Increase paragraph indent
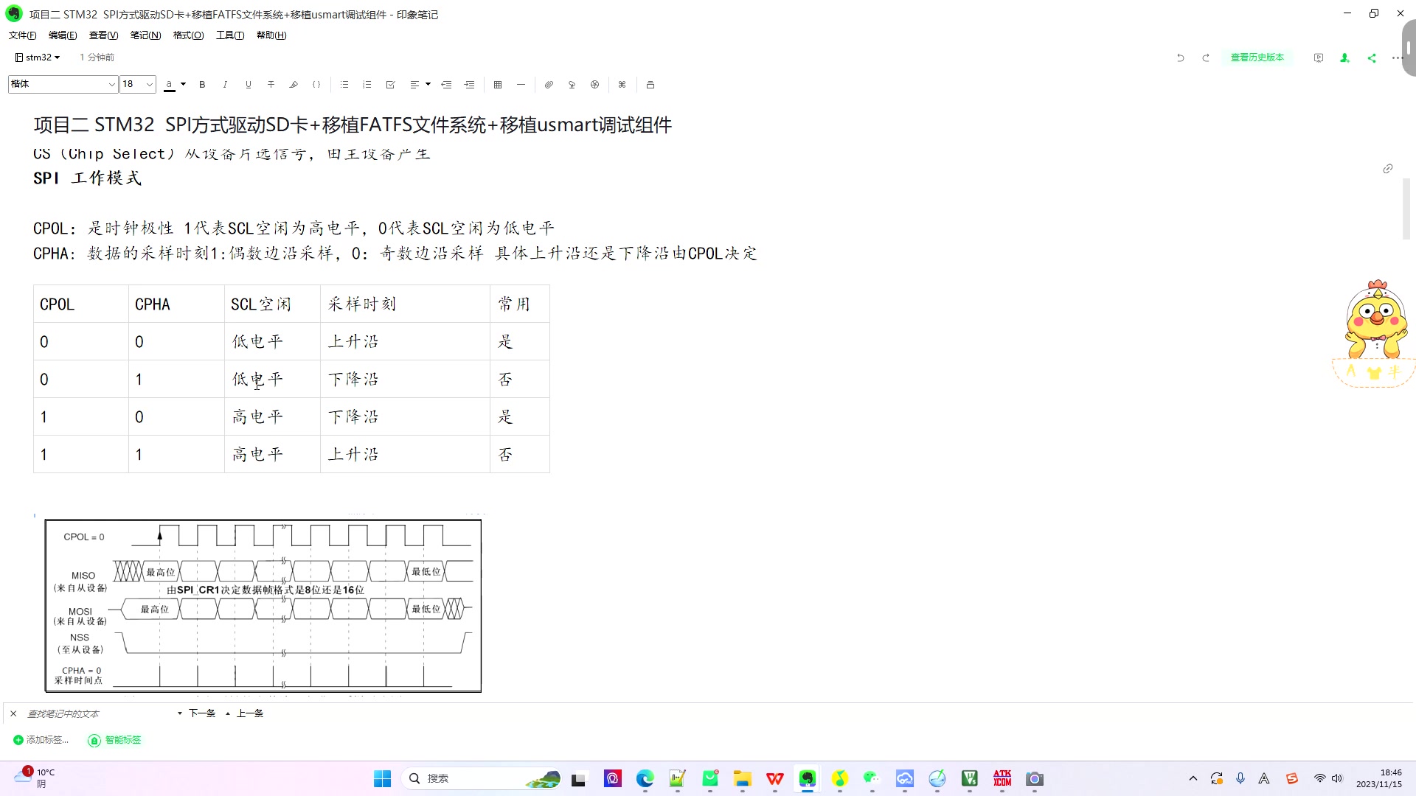The image size is (1416, 796). [469, 85]
